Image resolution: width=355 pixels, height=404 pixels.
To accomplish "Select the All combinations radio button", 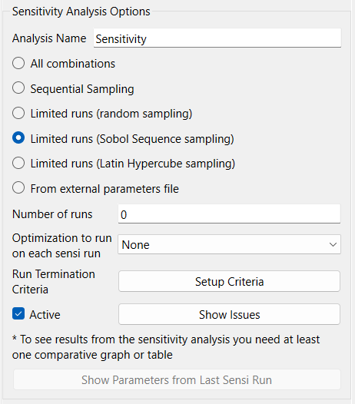I will coord(18,63).
